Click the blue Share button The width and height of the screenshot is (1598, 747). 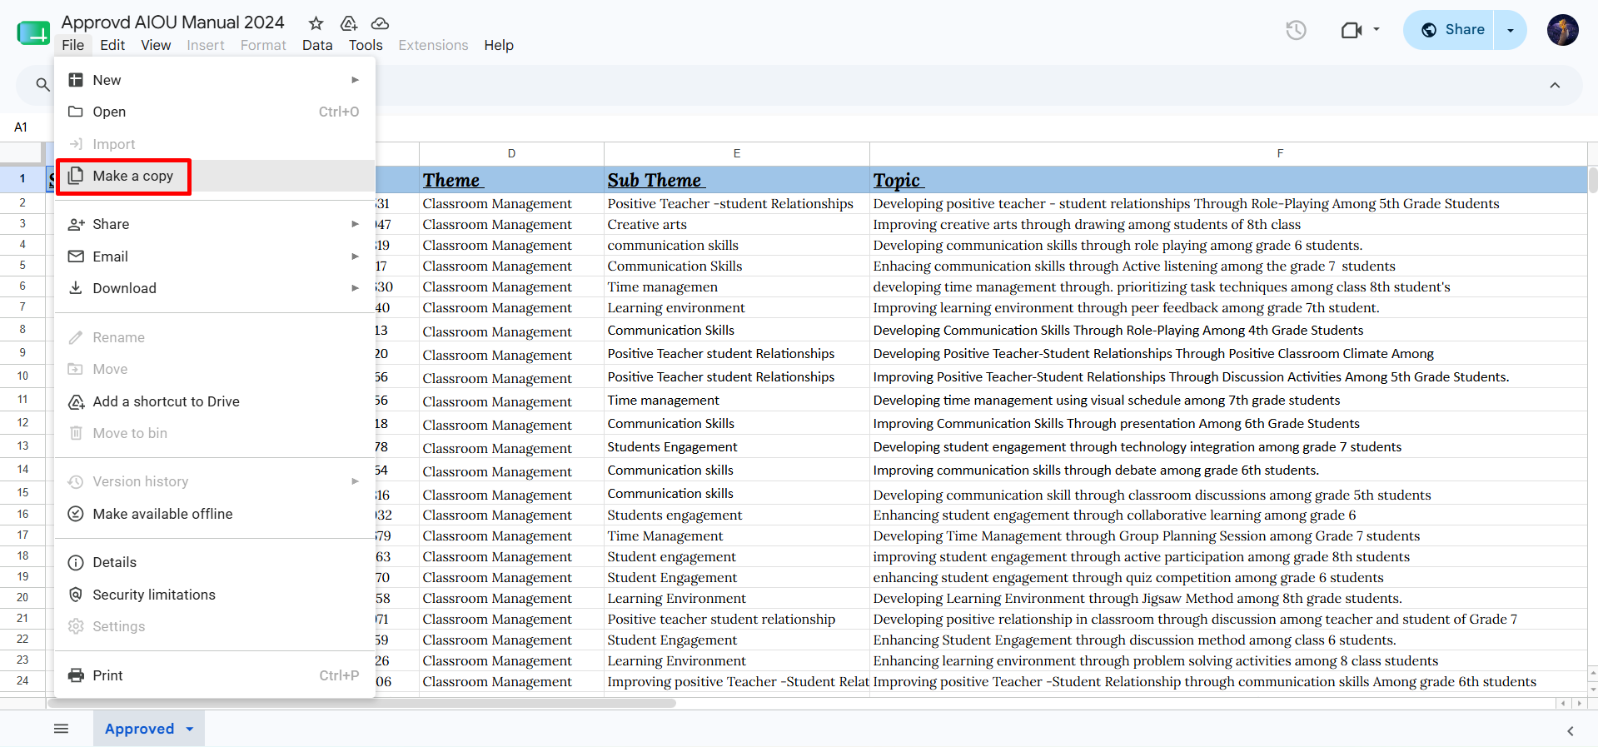click(1450, 30)
